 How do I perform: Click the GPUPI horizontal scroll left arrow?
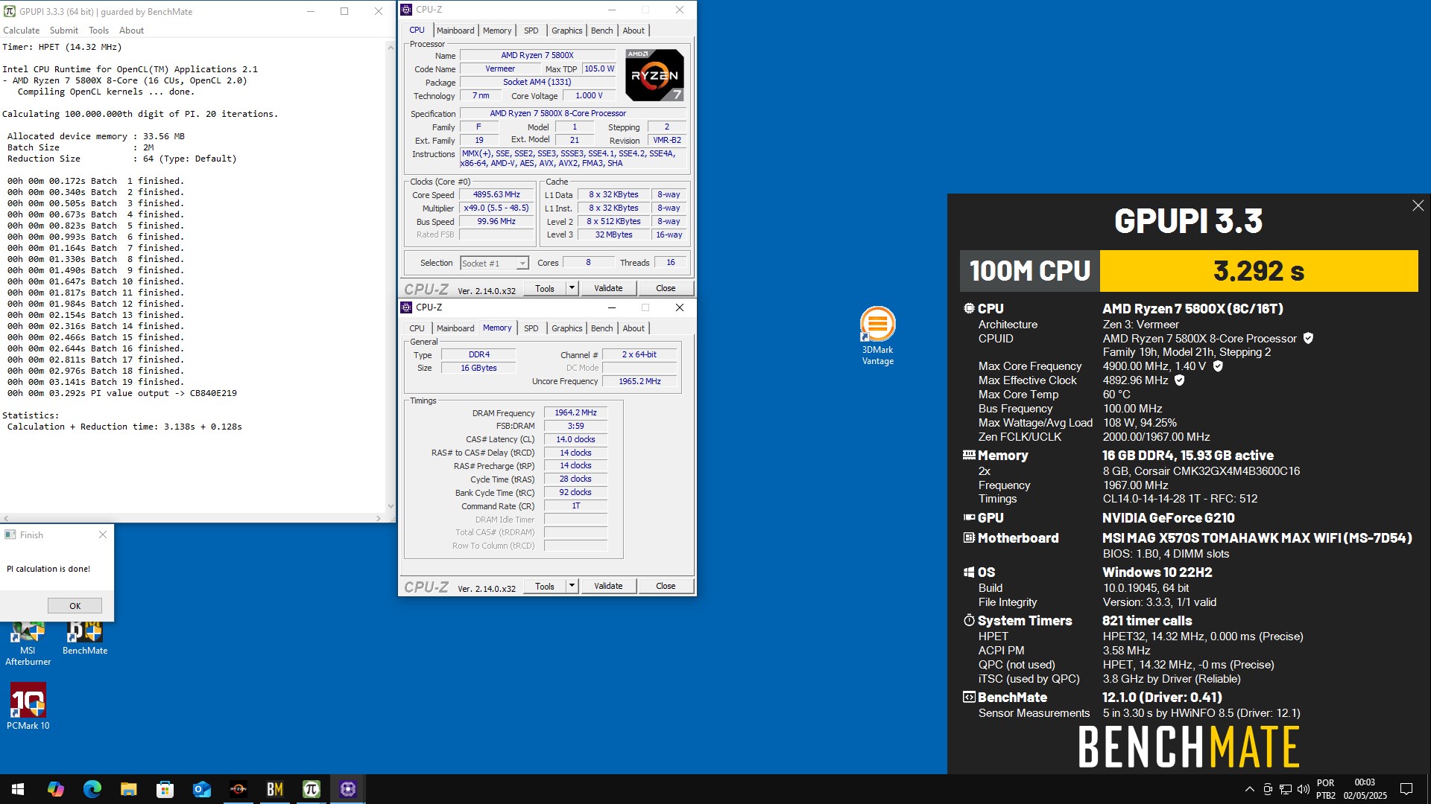click(6, 518)
